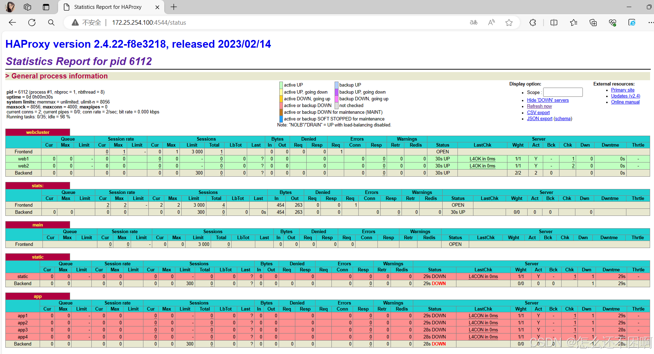Click the Hide 'DOWN' servers link
Screen dimensions: 654x354
[x=548, y=100]
